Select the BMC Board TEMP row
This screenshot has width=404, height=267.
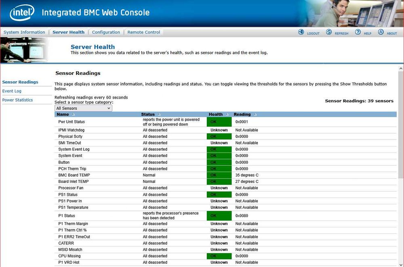[x=225, y=175]
